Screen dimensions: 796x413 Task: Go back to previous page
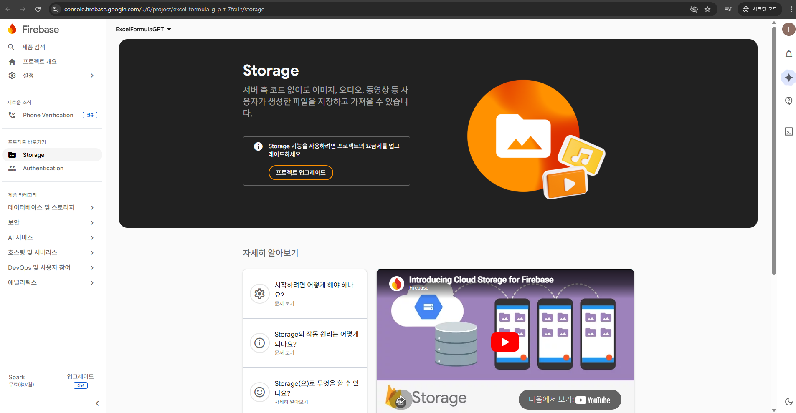pos(8,9)
